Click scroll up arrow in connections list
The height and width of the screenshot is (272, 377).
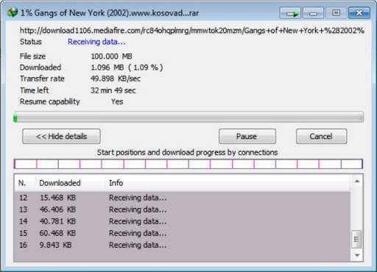point(357,182)
